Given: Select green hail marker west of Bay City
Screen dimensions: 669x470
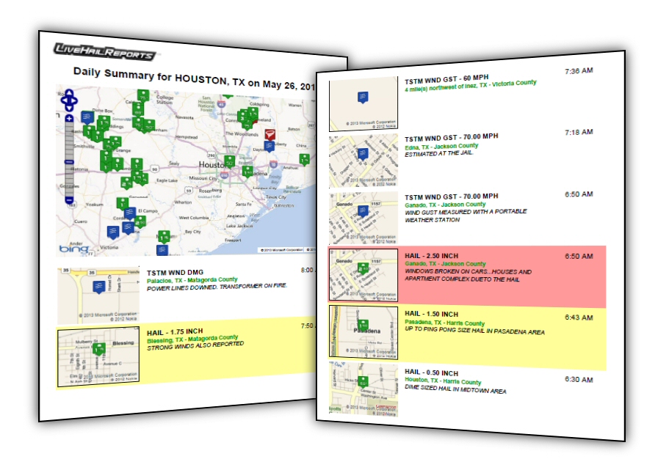Looking at the screenshot, I should (164, 236).
